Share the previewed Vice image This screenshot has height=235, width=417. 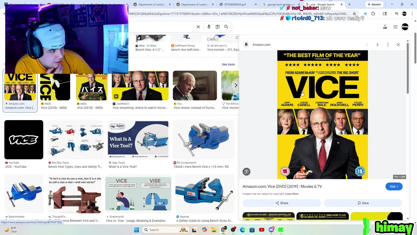click(x=282, y=203)
